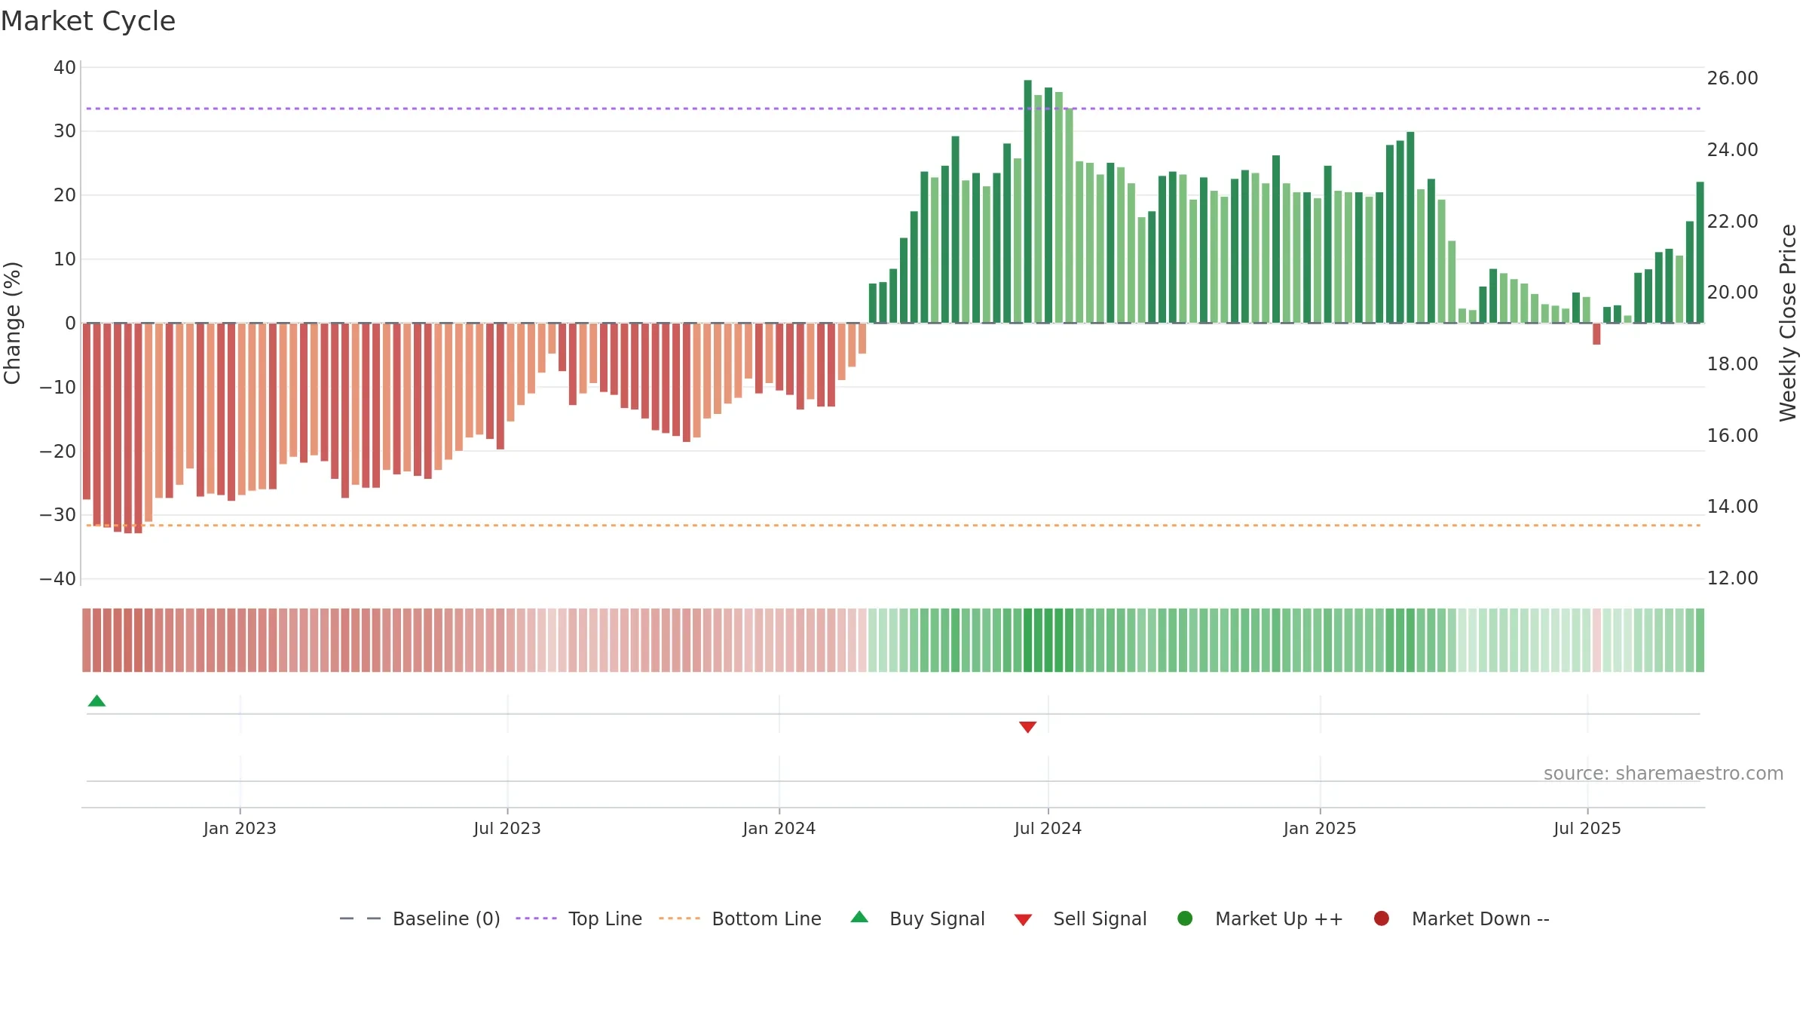Image resolution: width=1809 pixels, height=1018 pixels.
Task: Click the −40 change axis tick
Action: (58, 579)
